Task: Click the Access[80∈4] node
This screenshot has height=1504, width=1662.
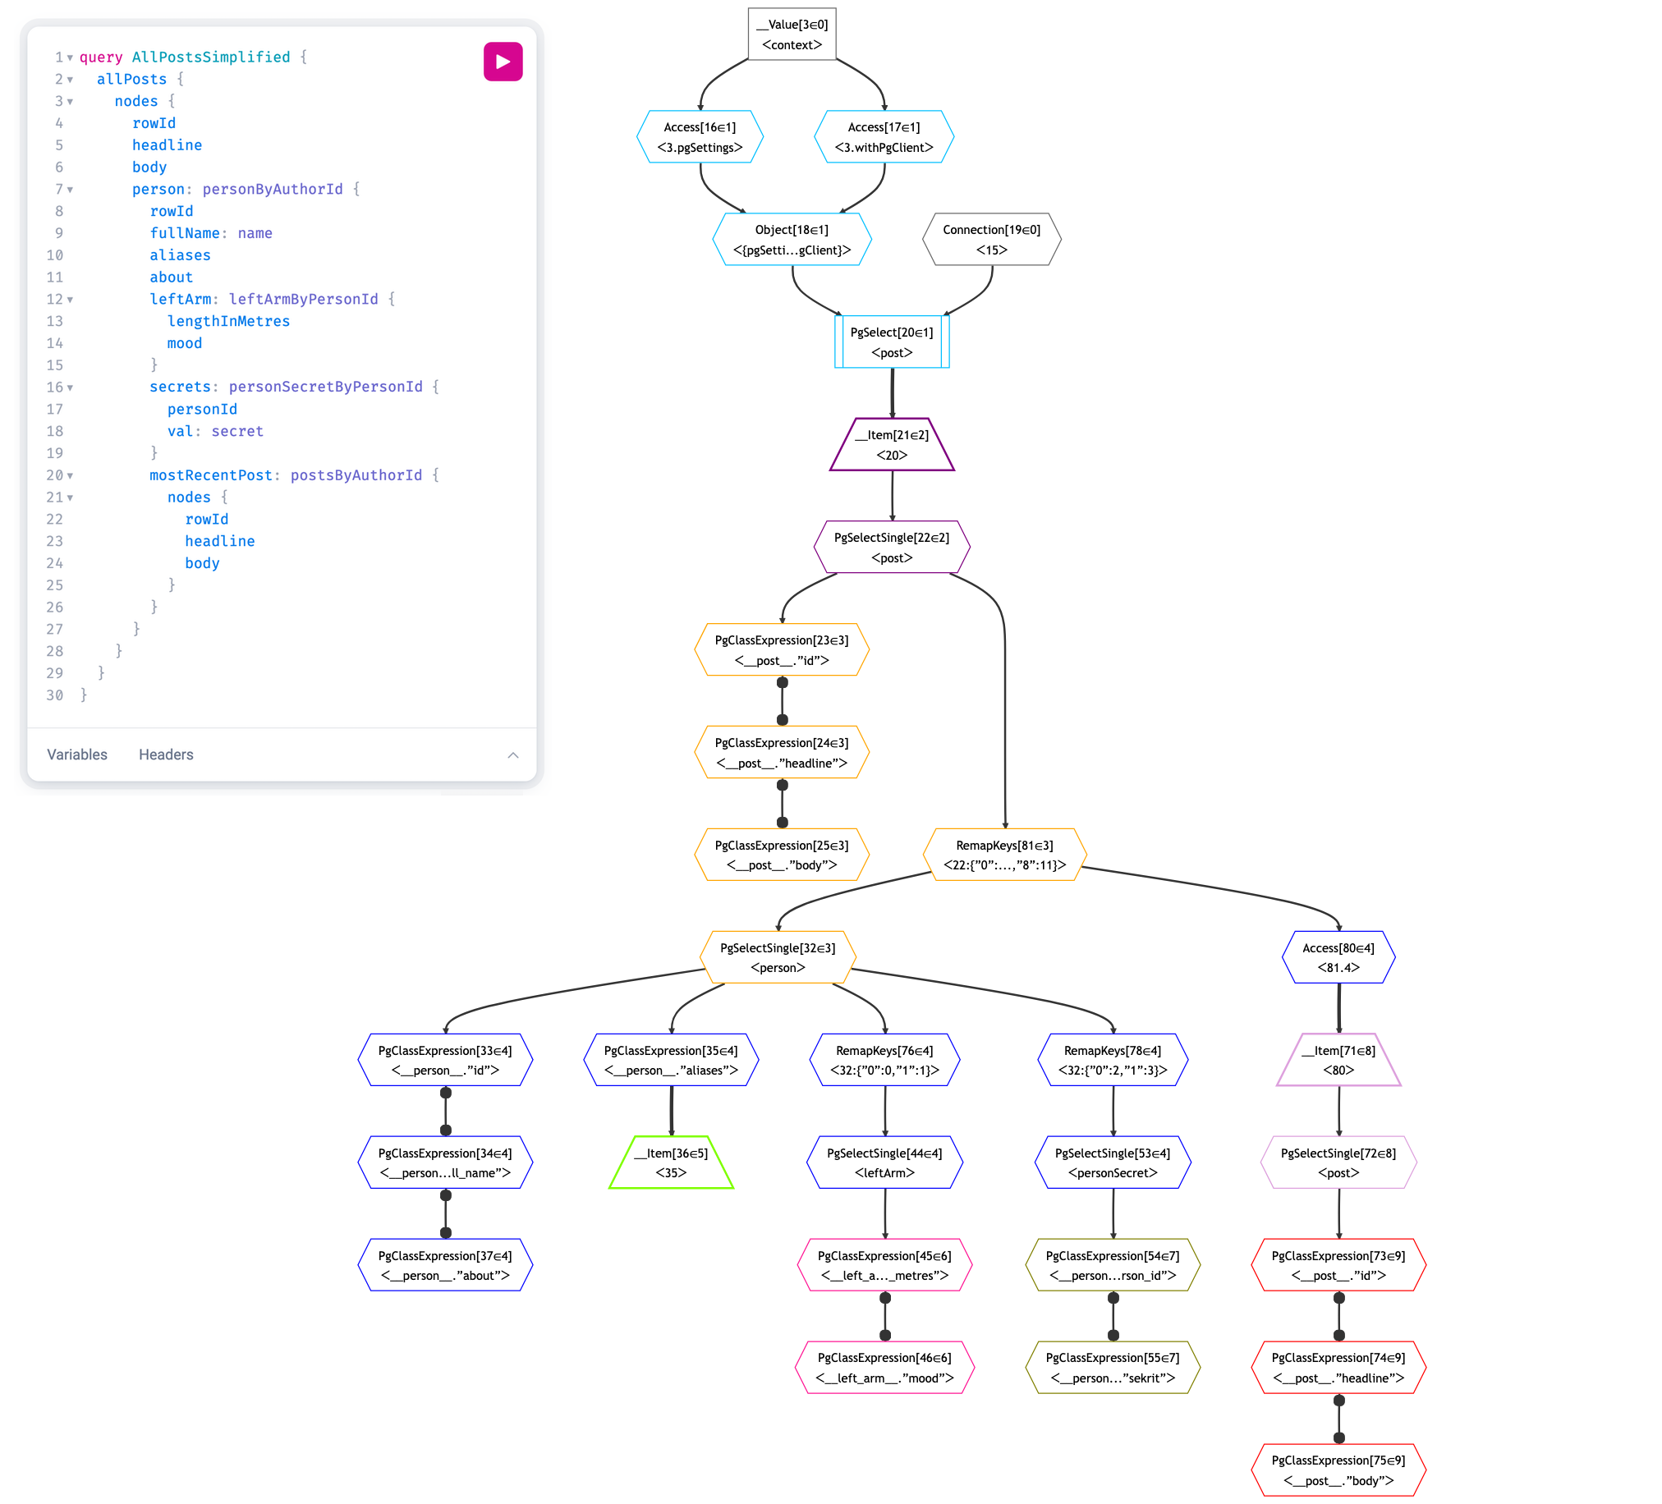Action: (x=1338, y=957)
